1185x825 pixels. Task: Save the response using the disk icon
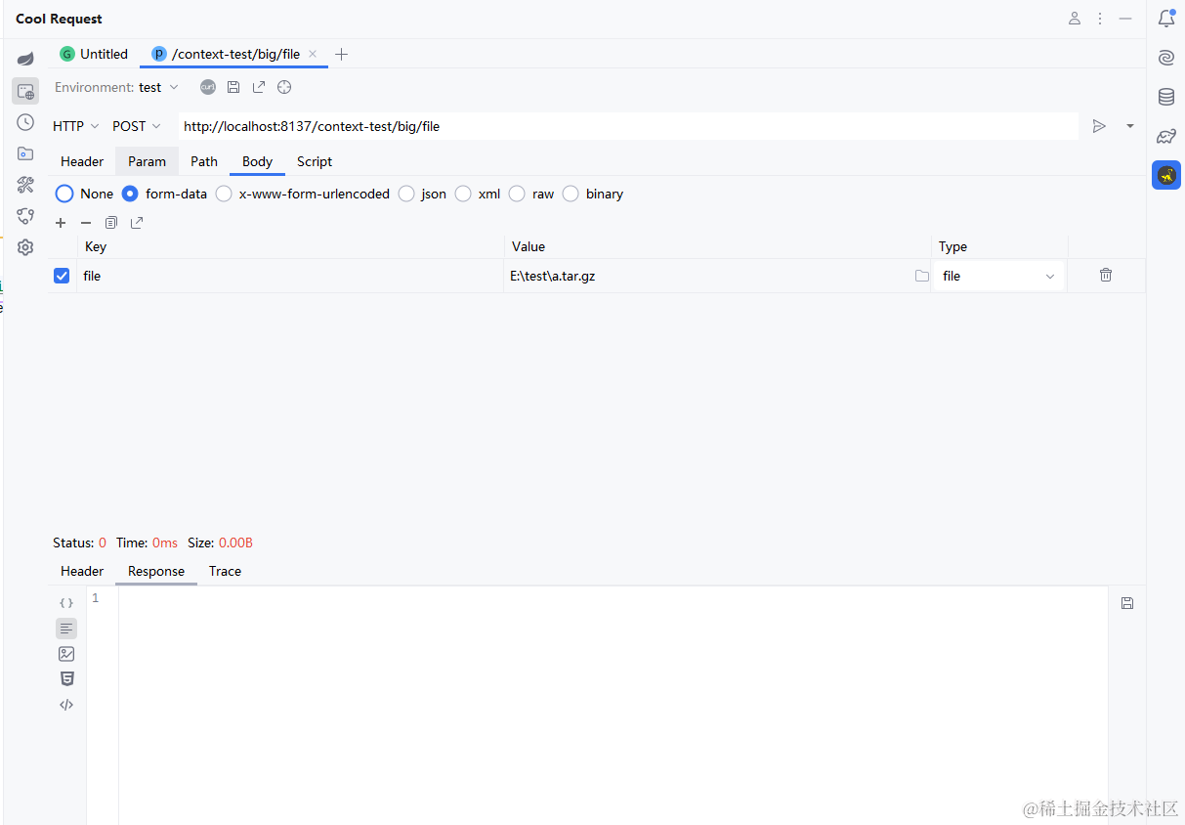[x=1127, y=603]
